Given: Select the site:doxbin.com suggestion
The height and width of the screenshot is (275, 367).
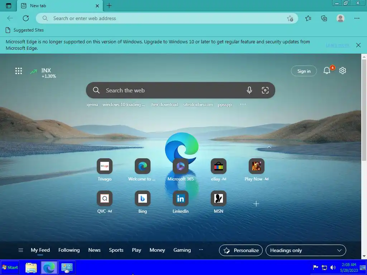Looking at the screenshot, I should click(198, 105).
